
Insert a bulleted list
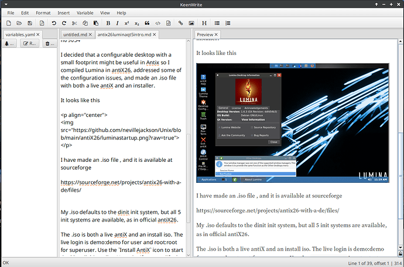[x=217, y=23]
